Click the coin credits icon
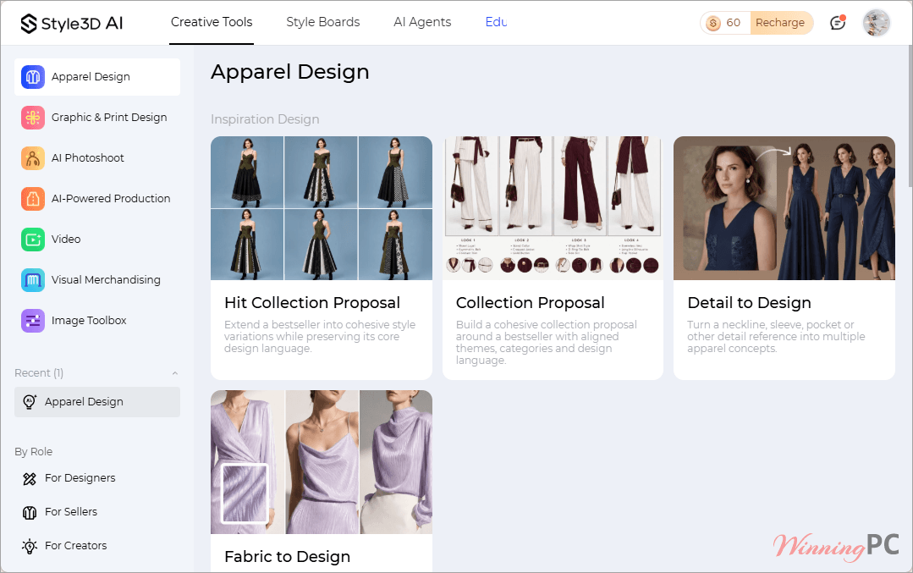 coord(712,24)
